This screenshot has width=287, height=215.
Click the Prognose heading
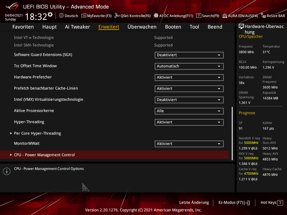coord(247,113)
